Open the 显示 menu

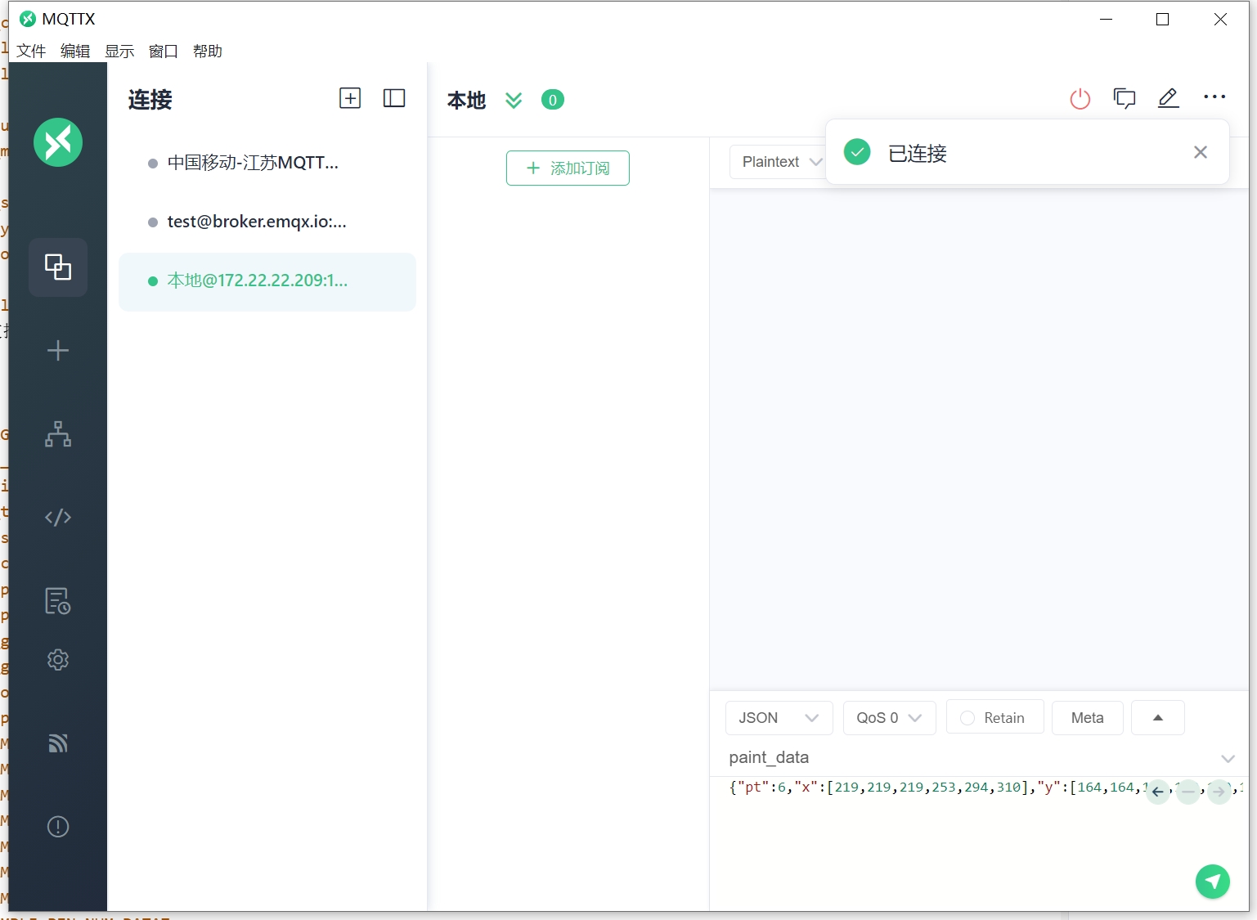[x=119, y=51]
